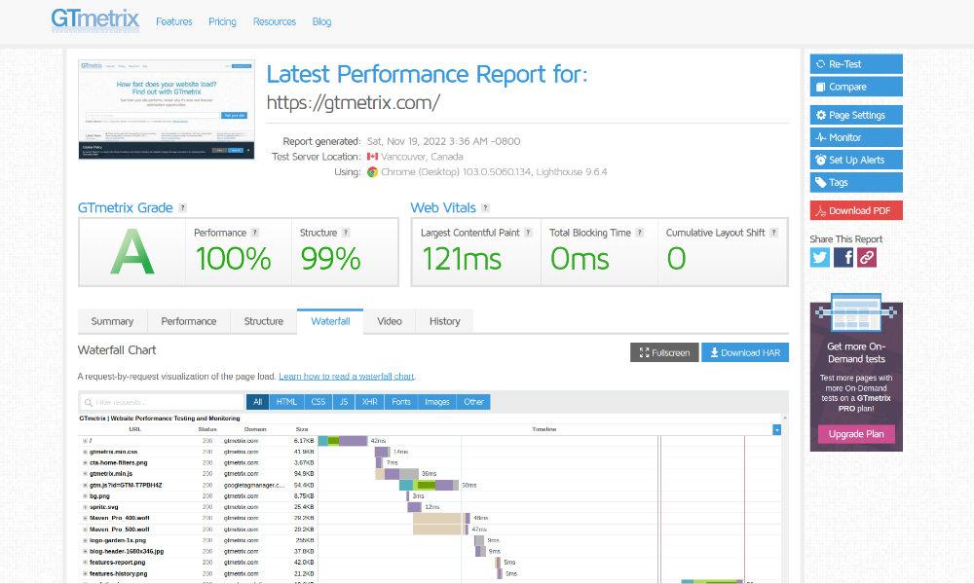
Task: Copy report link icon
Action: coord(867,257)
